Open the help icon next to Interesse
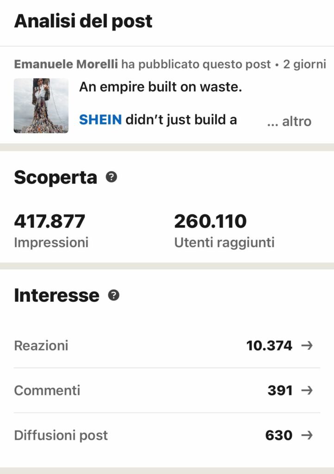This screenshot has width=334, height=474. point(113,295)
